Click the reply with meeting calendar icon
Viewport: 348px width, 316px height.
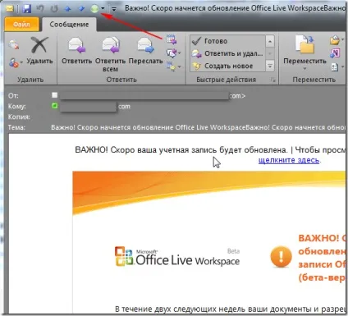(x=172, y=40)
